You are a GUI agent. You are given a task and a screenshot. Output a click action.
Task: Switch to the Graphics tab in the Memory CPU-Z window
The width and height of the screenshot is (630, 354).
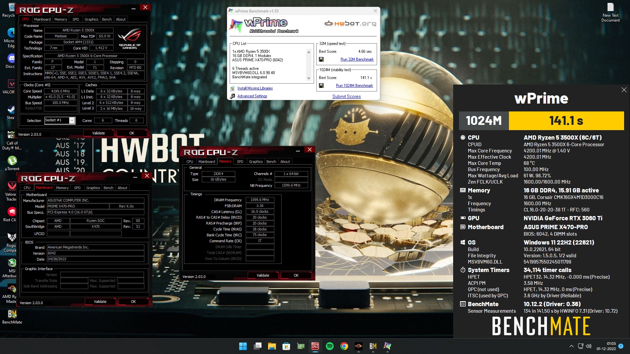[x=256, y=162]
